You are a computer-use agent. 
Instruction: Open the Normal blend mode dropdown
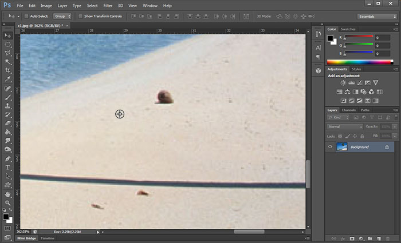pos(345,126)
